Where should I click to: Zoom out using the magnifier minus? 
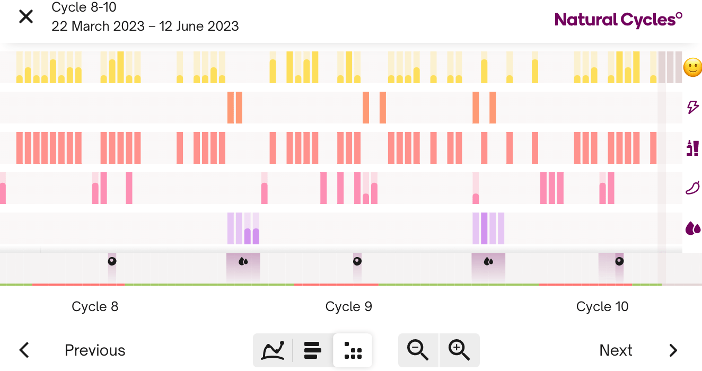click(x=418, y=350)
